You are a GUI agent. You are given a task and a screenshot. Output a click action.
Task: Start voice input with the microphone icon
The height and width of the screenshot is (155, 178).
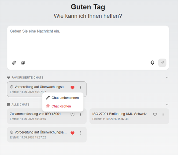152,63
